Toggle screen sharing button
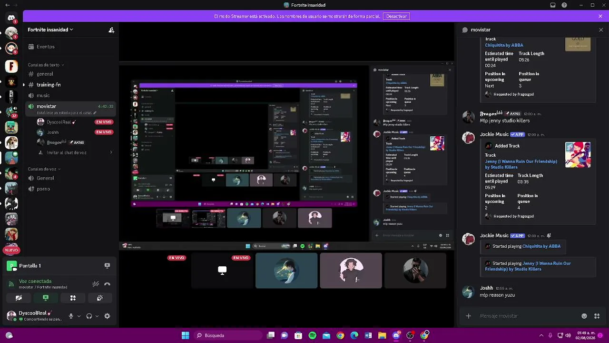This screenshot has height=343, width=609. click(x=46, y=298)
